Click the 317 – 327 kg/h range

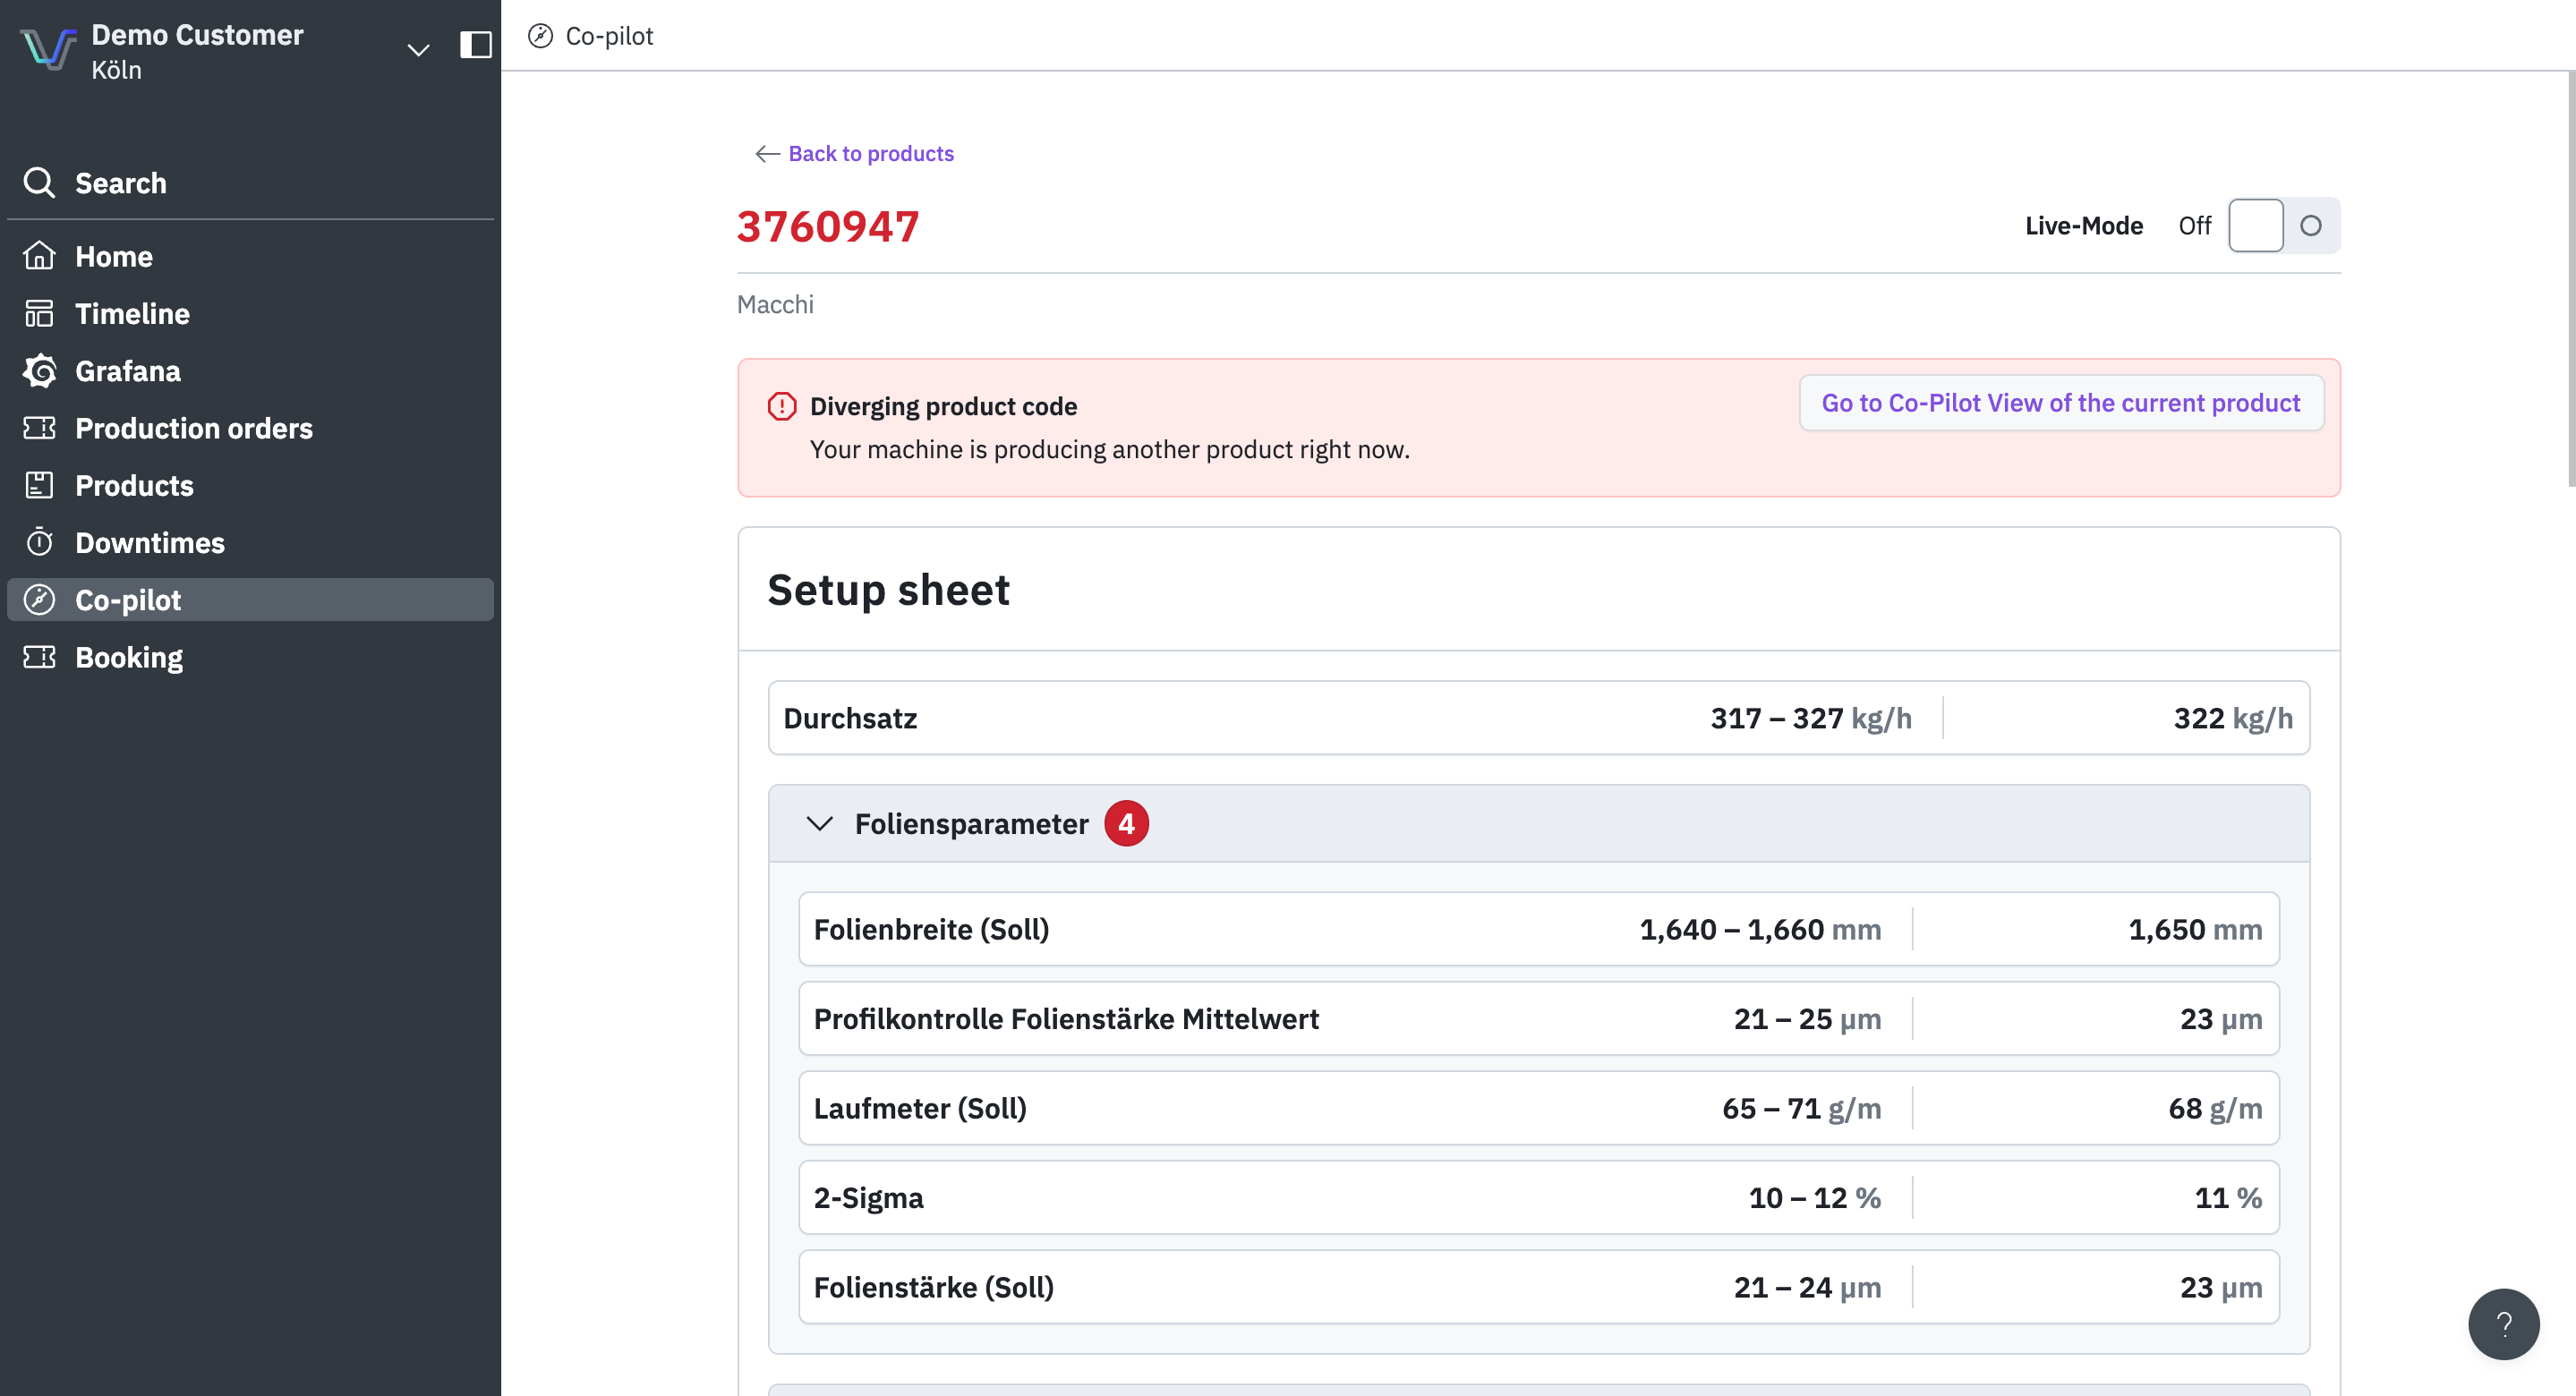pyautogui.click(x=1811, y=718)
